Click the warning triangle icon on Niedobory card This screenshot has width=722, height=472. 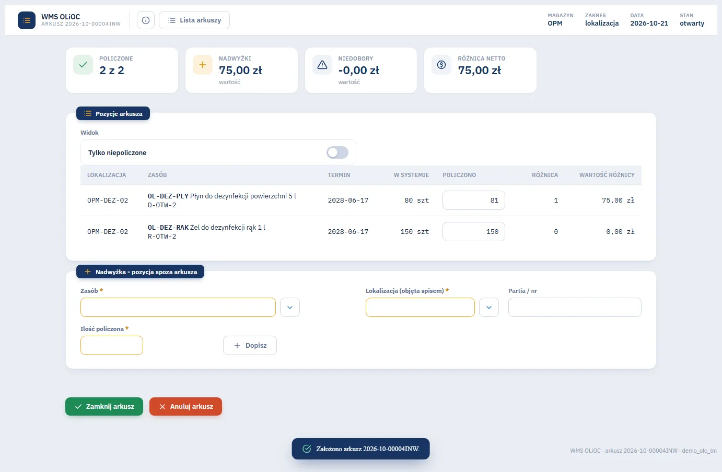[x=322, y=65]
